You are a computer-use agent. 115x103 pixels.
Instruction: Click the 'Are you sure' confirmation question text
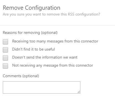52,14
